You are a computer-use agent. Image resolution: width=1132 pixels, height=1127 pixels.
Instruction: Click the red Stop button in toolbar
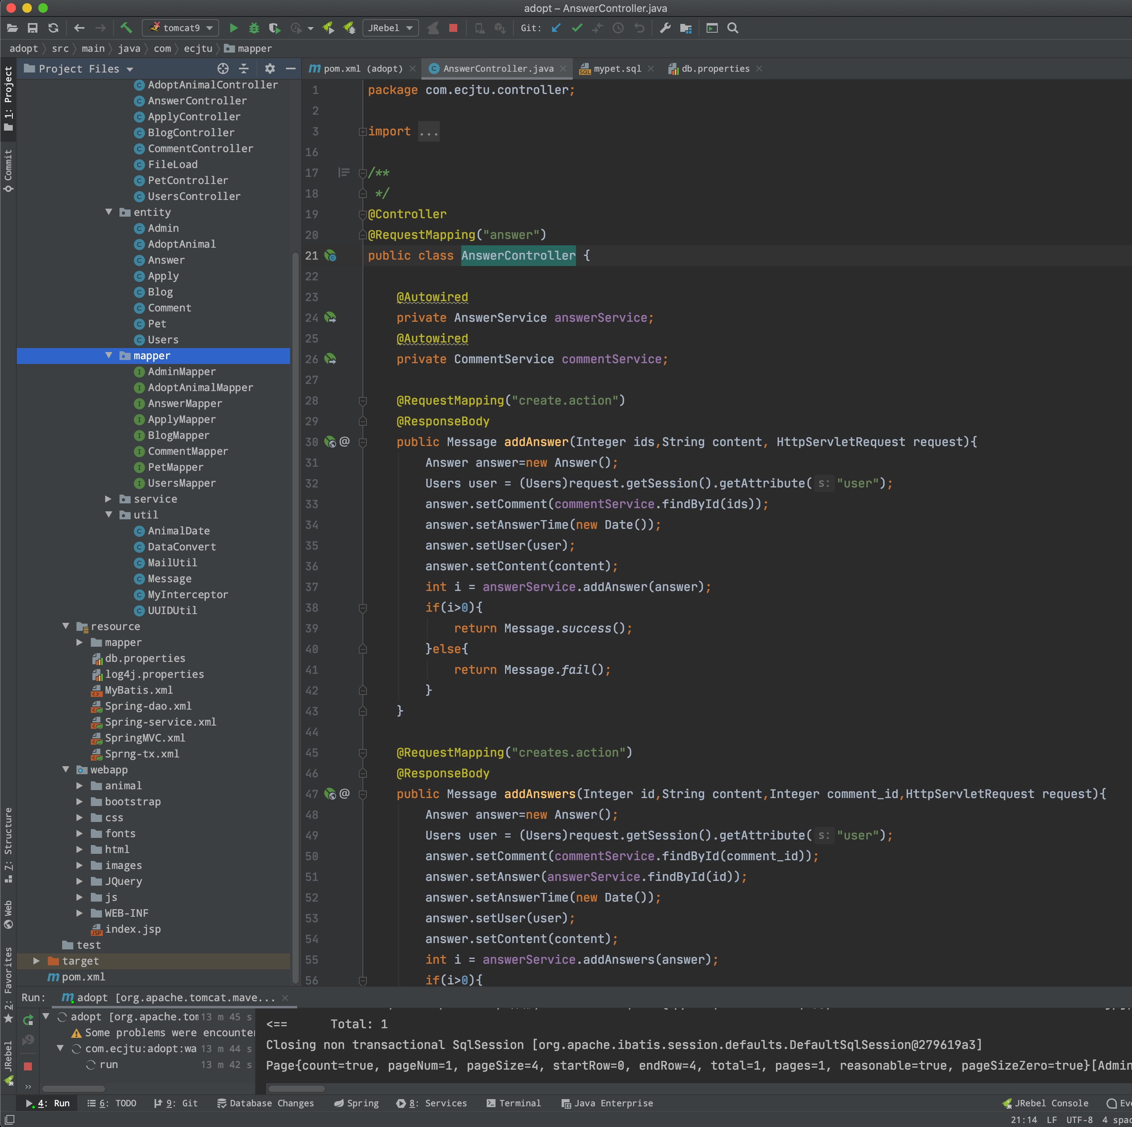point(453,27)
